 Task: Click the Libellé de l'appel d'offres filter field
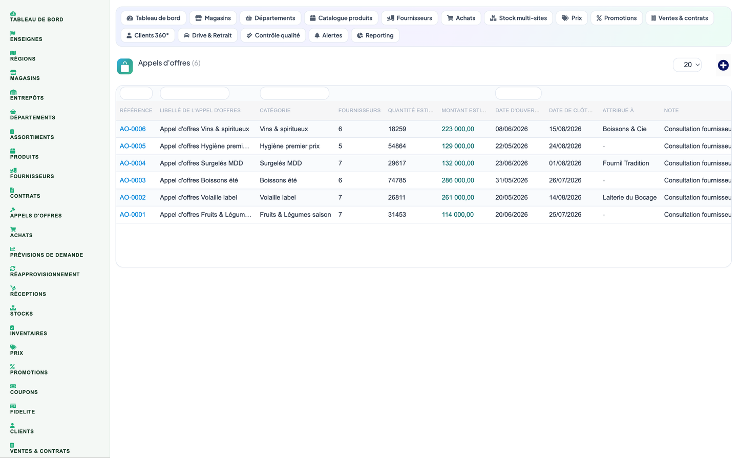[x=195, y=93]
